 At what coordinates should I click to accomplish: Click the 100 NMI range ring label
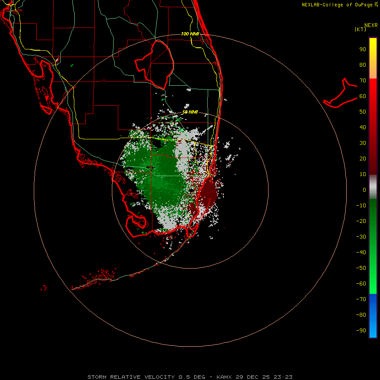(190, 34)
